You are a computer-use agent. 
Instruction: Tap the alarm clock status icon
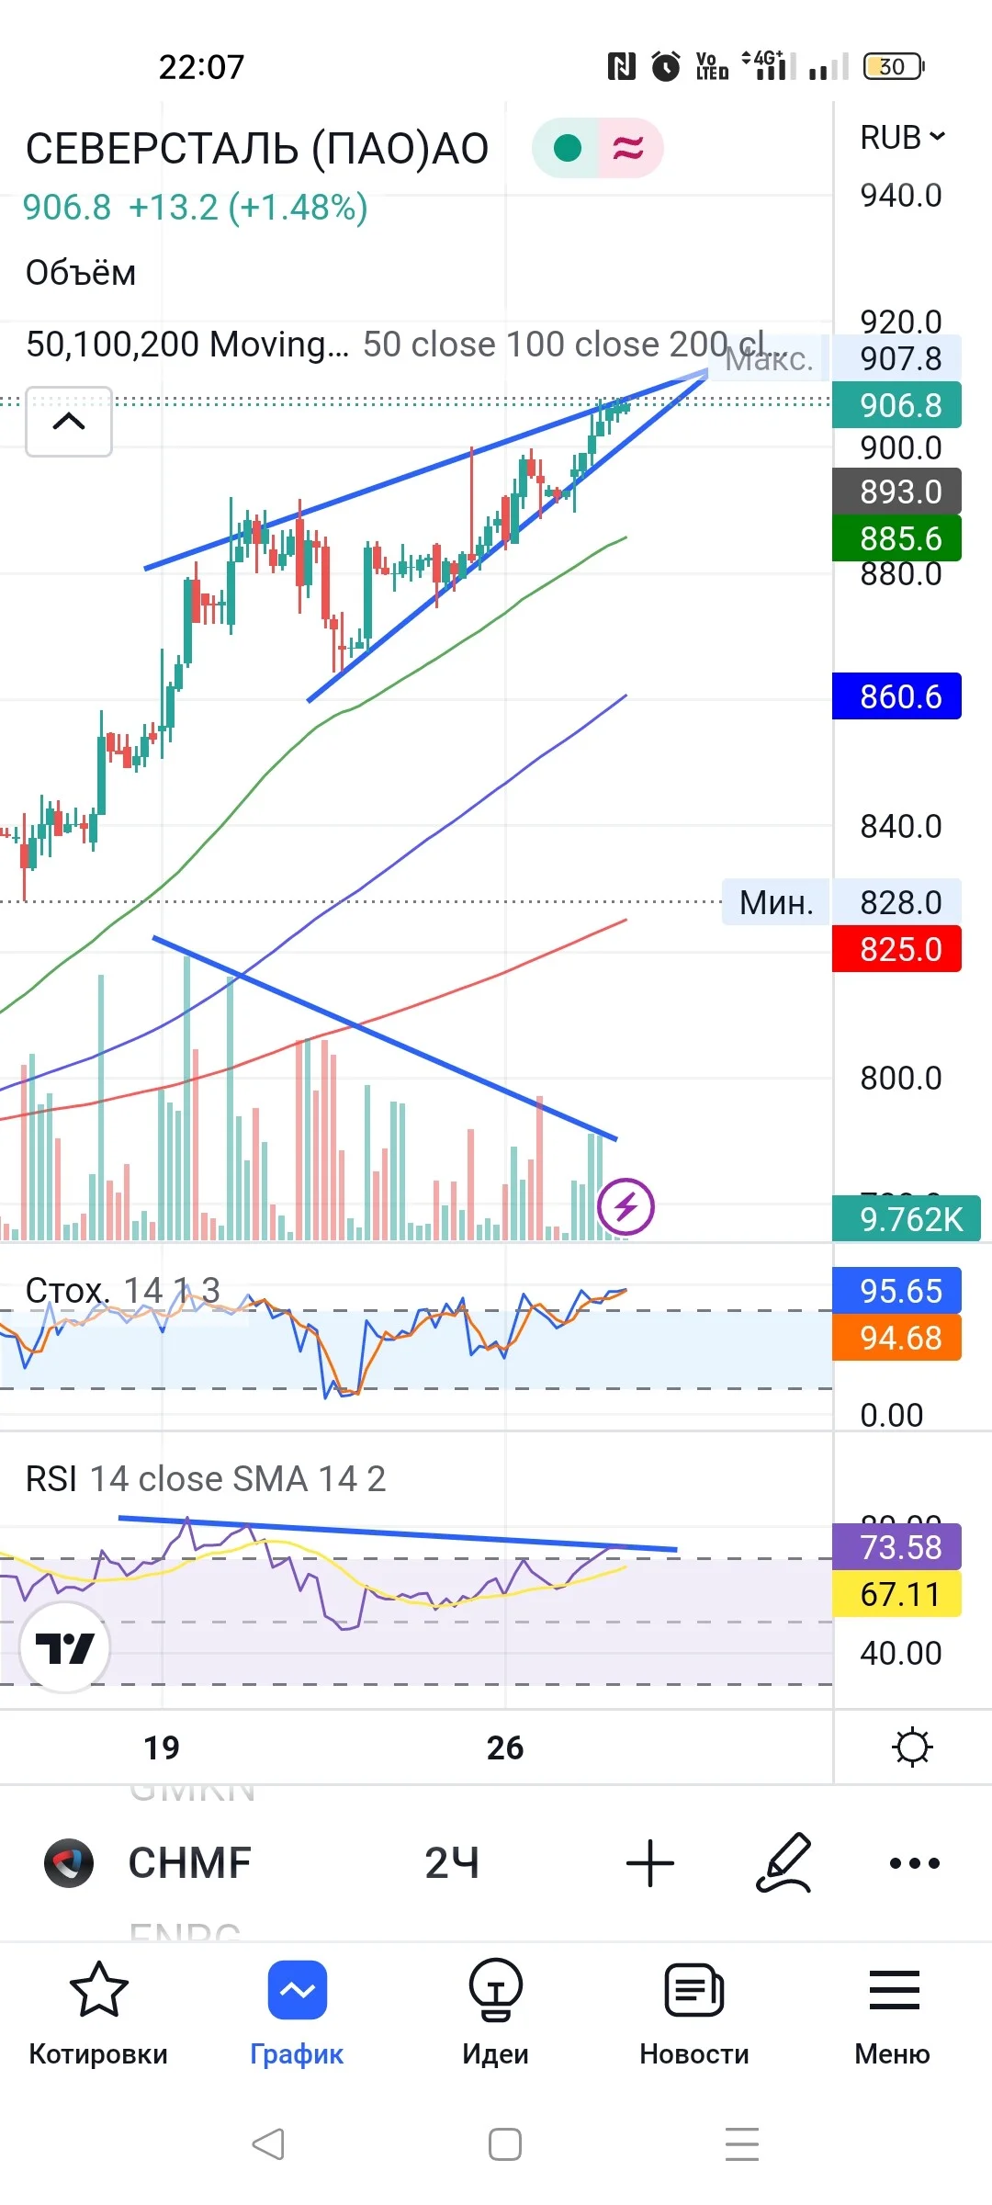666,66
